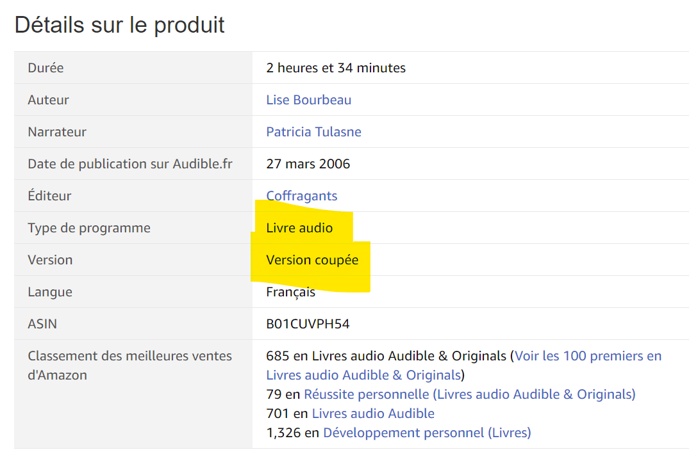Viewport: 689px width, 450px height.
Task: Click the 'Type de programme' label
Action: (89, 228)
